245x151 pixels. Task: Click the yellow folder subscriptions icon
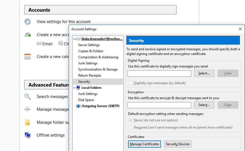(x=28, y=122)
